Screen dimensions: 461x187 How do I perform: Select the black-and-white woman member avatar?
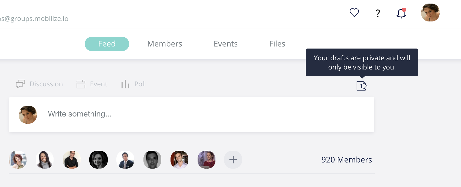click(x=99, y=160)
